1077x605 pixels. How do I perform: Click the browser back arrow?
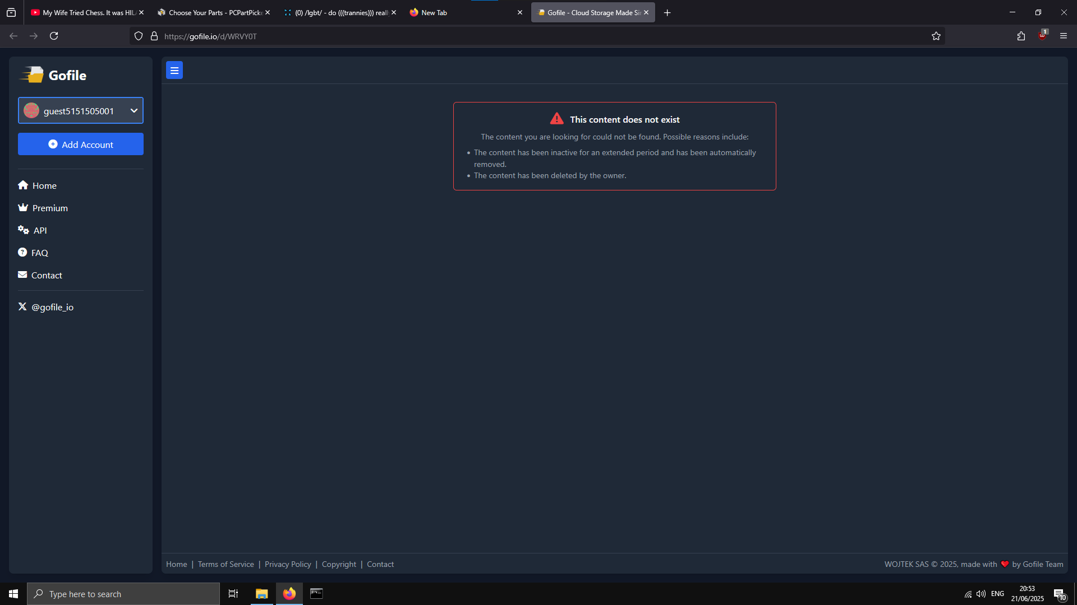tap(13, 36)
